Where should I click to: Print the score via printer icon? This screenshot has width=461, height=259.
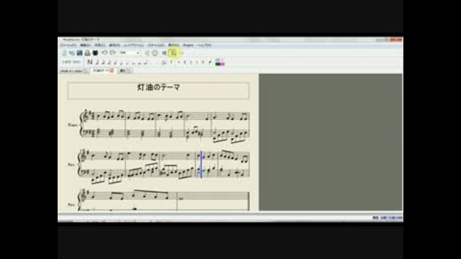click(87, 53)
